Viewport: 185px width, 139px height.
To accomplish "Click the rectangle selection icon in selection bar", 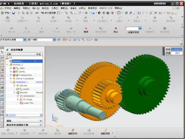I will point(88,40).
